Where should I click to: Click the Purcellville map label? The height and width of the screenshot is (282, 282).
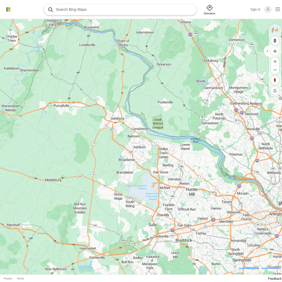[61, 106]
